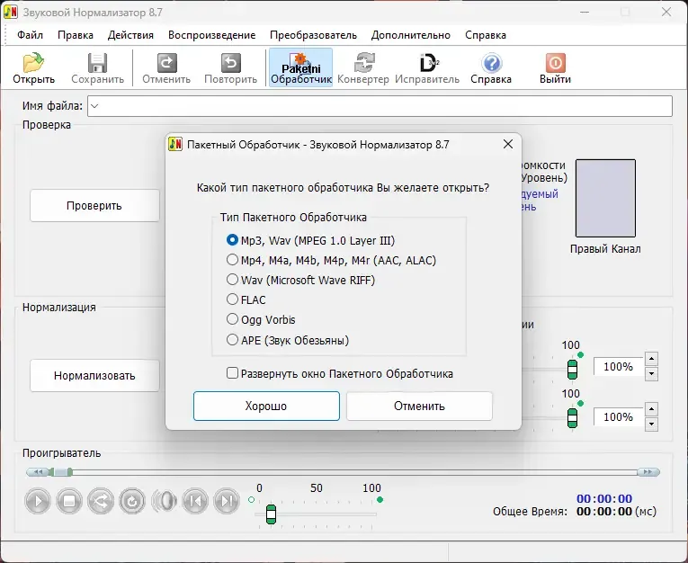Click the Повторить redo toolbar icon
This screenshot has width=688, height=563.
231,63
